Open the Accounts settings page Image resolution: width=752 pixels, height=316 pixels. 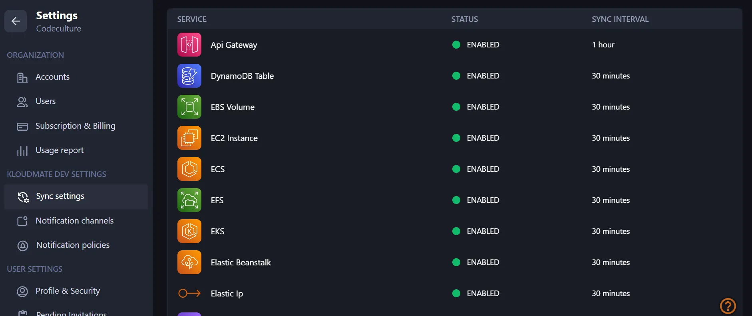click(x=76, y=77)
